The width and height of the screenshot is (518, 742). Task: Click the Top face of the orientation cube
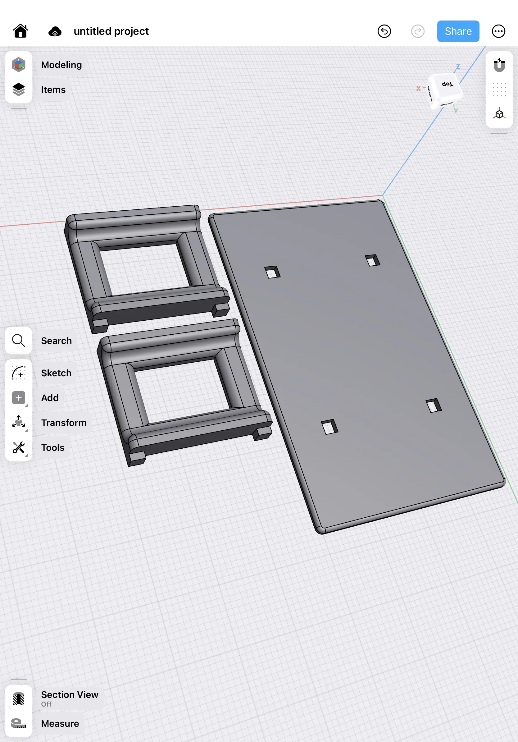[447, 85]
